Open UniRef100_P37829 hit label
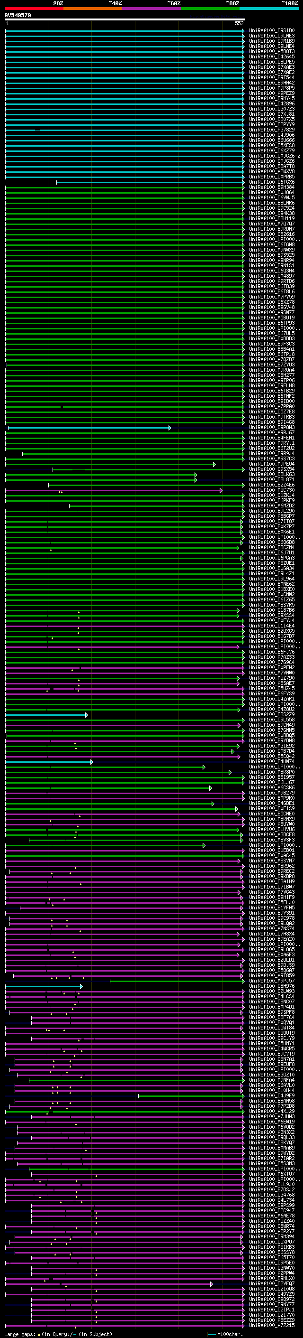303x1338 pixels. tap(272, 130)
